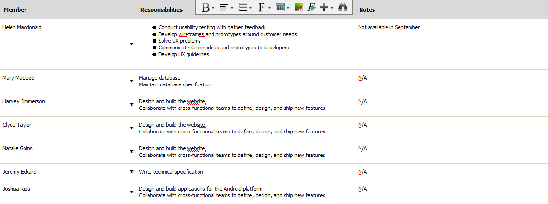548x204 pixels.
Task: Open member dropdown for Clyde Taylor
Action: coord(131,128)
